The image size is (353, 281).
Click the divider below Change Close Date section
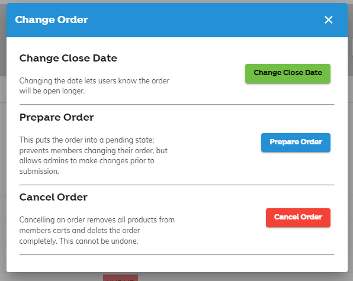[177, 105]
